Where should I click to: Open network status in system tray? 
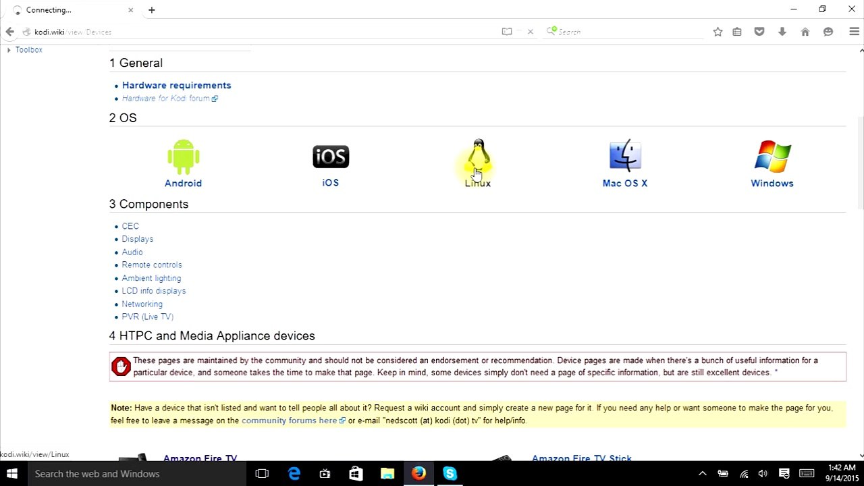coord(744,474)
